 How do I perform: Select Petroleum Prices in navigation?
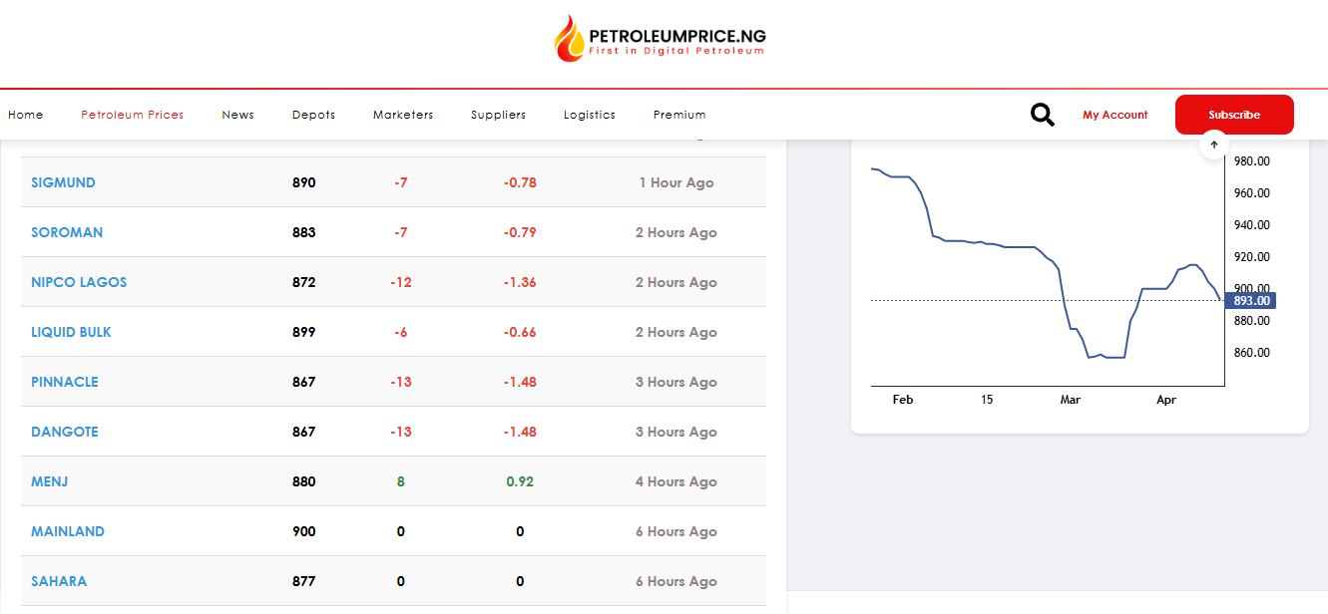point(133,115)
